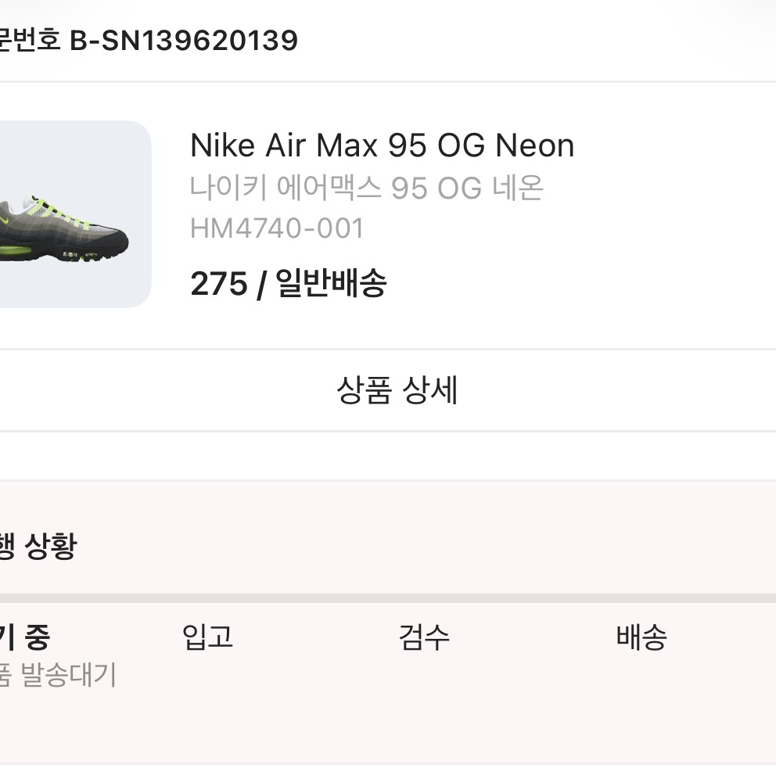Click the Korean product name 나이키 에어맥스 95 OG 네온
Screen dimensions: 776x775
pyautogui.click(x=368, y=187)
